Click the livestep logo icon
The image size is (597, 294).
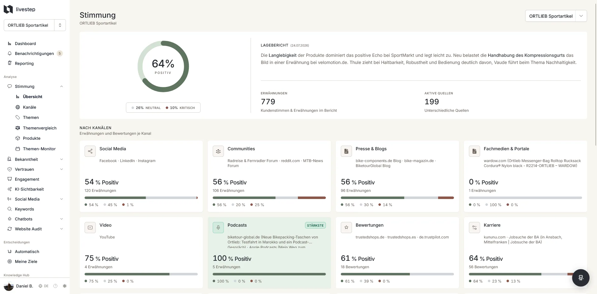tap(8, 9)
